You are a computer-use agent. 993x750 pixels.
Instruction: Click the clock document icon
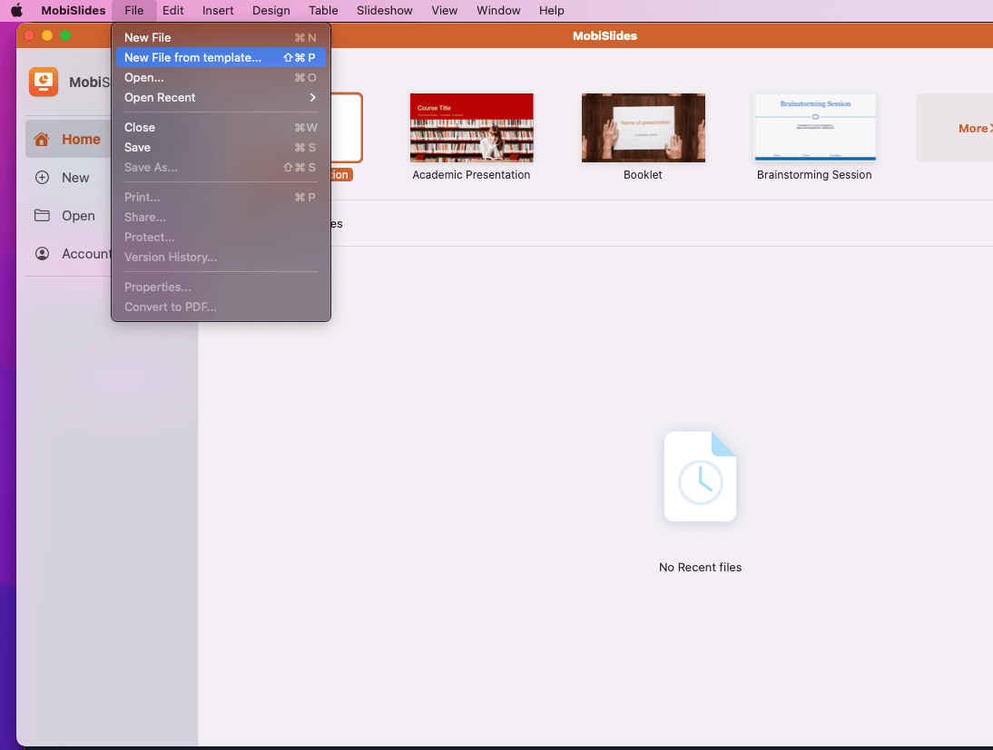coord(700,477)
